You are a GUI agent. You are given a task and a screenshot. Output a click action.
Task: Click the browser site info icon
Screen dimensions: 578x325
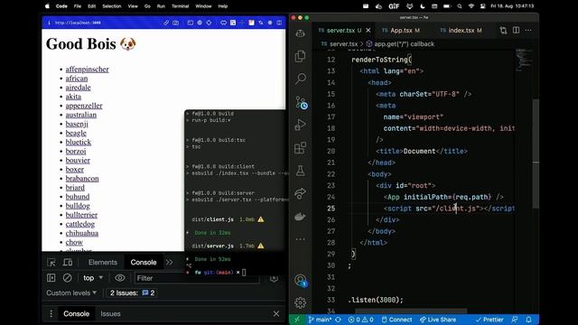pos(49,23)
